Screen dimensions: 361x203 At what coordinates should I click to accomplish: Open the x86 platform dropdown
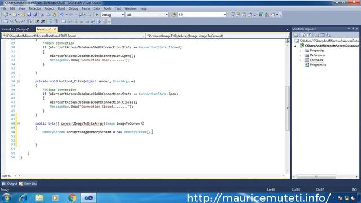(167, 15)
